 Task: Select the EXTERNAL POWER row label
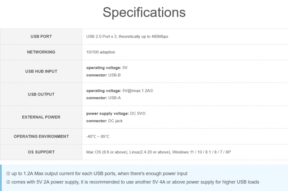point(41,117)
